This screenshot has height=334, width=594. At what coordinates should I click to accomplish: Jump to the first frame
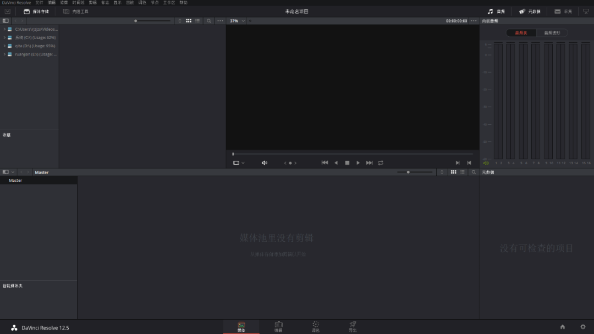[x=324, y=163]
